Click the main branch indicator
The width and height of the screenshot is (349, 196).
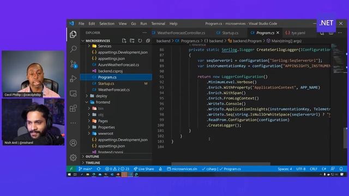click(86, 169)
